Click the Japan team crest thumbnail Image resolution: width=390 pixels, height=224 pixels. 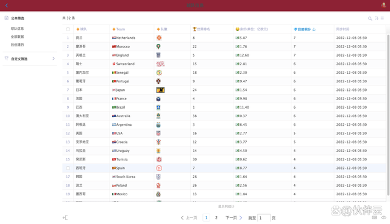(160, 90)
